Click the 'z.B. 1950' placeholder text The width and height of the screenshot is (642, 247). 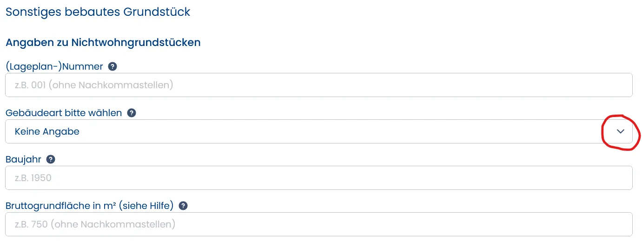tap(33, 178)
